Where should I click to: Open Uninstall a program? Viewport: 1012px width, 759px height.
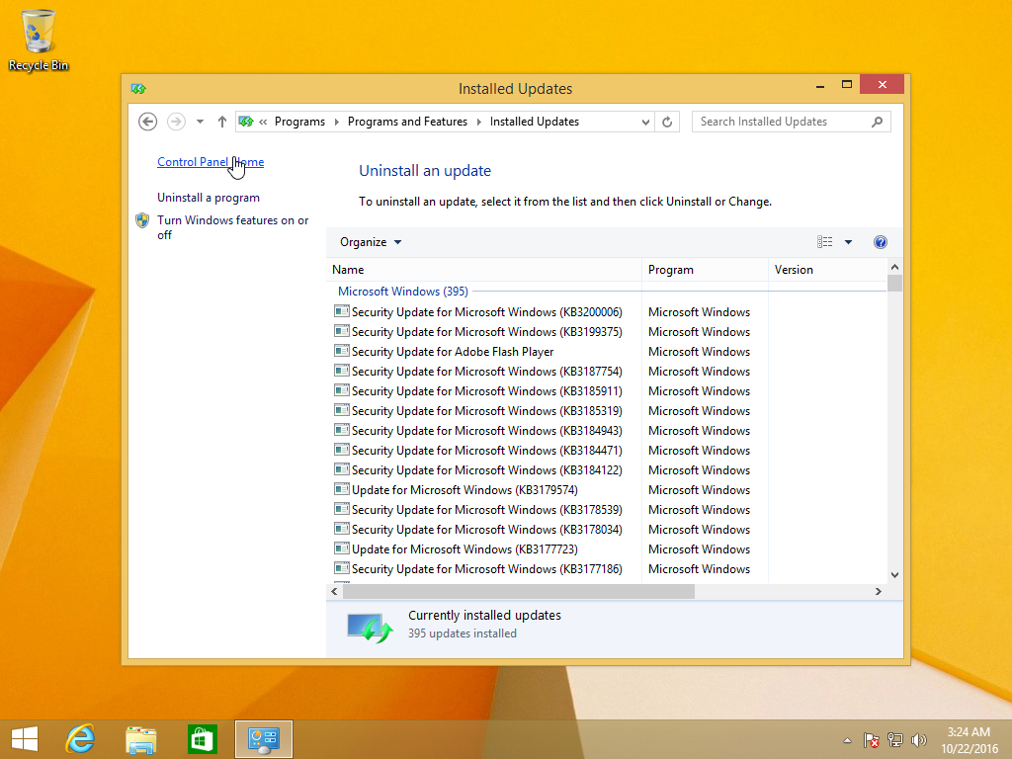tap(211, 197)
